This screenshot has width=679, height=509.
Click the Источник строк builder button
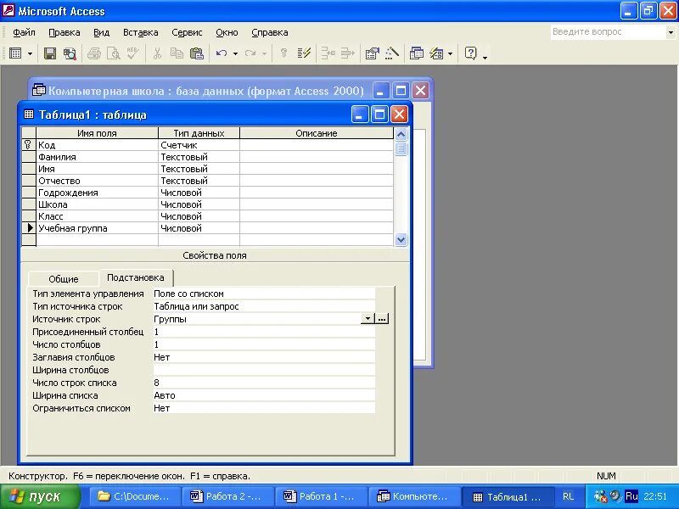(381, 319)
